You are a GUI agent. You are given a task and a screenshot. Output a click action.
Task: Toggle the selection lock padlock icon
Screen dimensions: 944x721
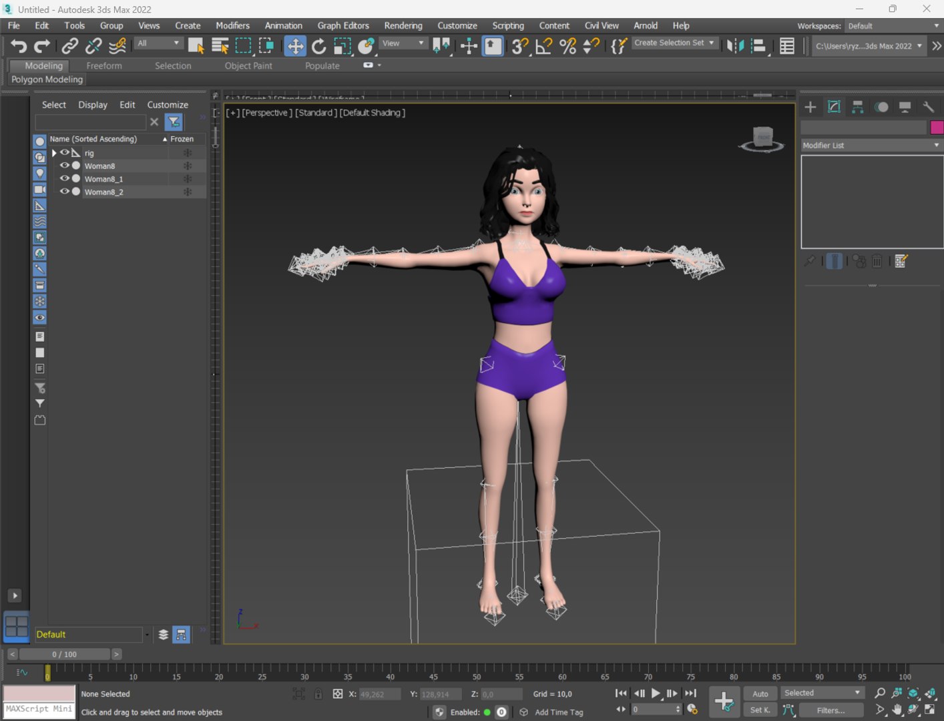click(x=318, y=694)
